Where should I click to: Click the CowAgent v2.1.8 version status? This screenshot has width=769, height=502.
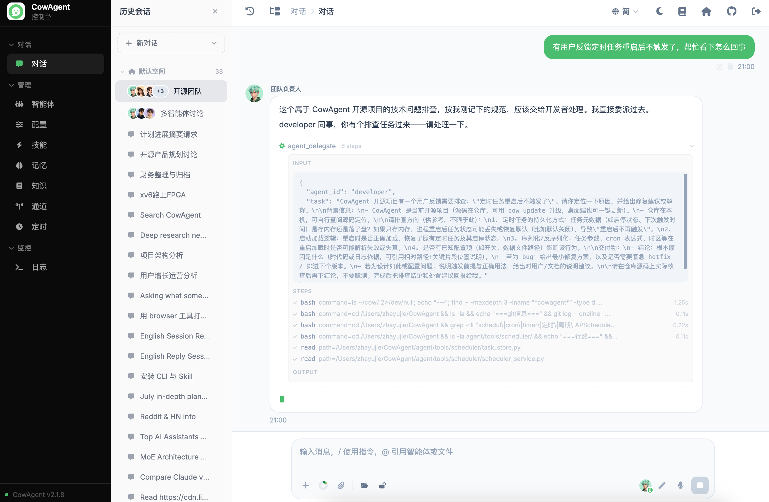click(34, 495)
